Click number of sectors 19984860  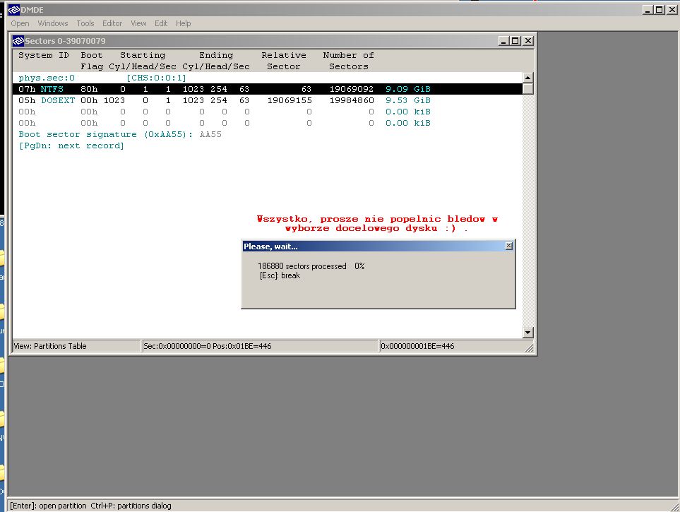(351, 100)
